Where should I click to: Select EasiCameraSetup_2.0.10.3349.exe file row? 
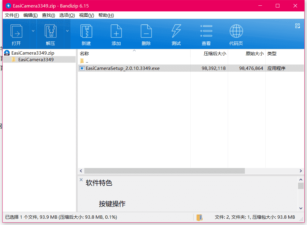[191, 68]
